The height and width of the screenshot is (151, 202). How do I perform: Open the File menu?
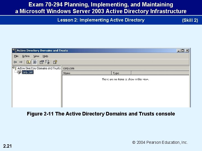pos(16,56)
